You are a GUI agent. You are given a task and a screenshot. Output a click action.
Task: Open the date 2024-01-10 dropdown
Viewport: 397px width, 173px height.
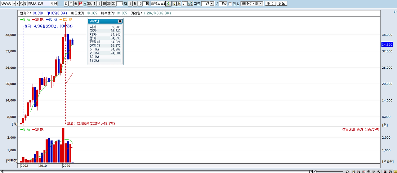261,4
